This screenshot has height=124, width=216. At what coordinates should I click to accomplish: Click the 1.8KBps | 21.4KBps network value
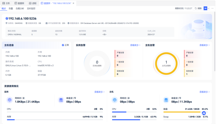tap(27, 102)
